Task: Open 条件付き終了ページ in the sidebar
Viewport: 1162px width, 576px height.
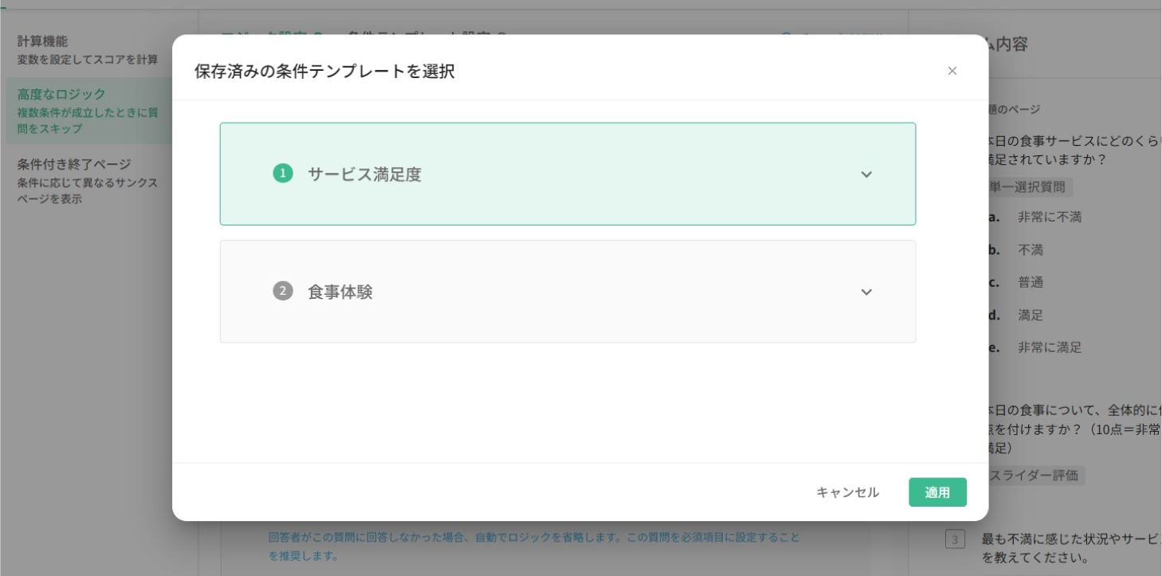Action: pyautogui.click(x=88, y=181)
